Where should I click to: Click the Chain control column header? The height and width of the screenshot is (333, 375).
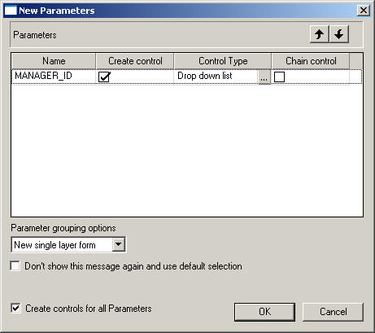[311, 61]
